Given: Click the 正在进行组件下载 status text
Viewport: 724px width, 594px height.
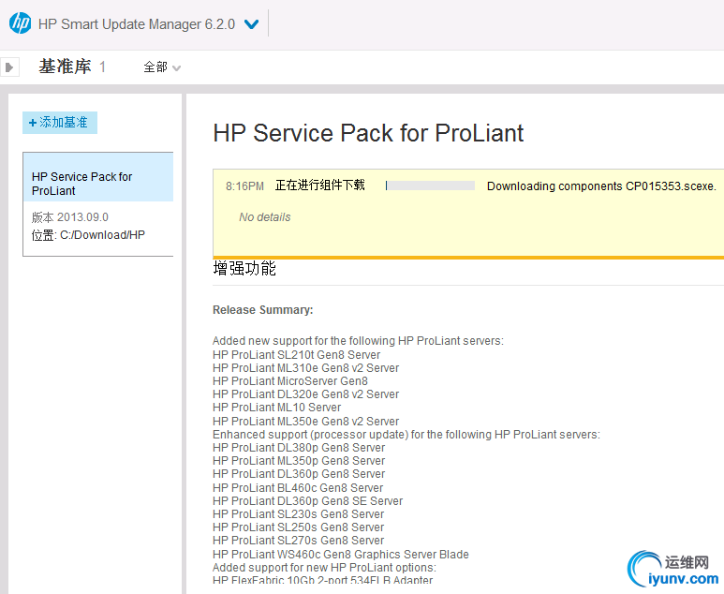Looking at the screenshot, I should (x=320, y=186).
